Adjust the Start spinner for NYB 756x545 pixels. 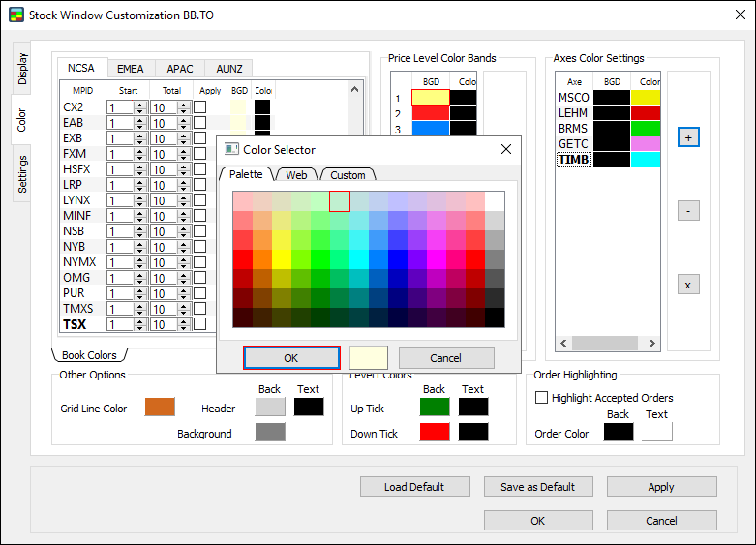pyautogui.click(x=139, y=247)
